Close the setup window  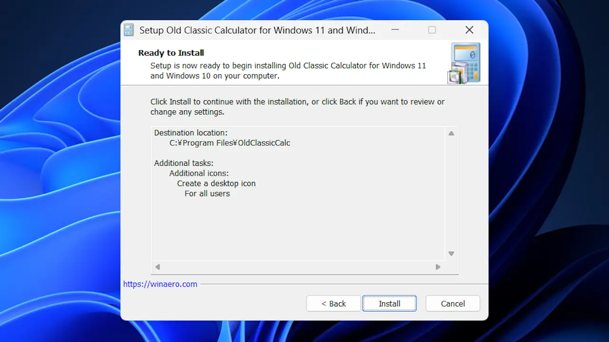click(469, 30)
